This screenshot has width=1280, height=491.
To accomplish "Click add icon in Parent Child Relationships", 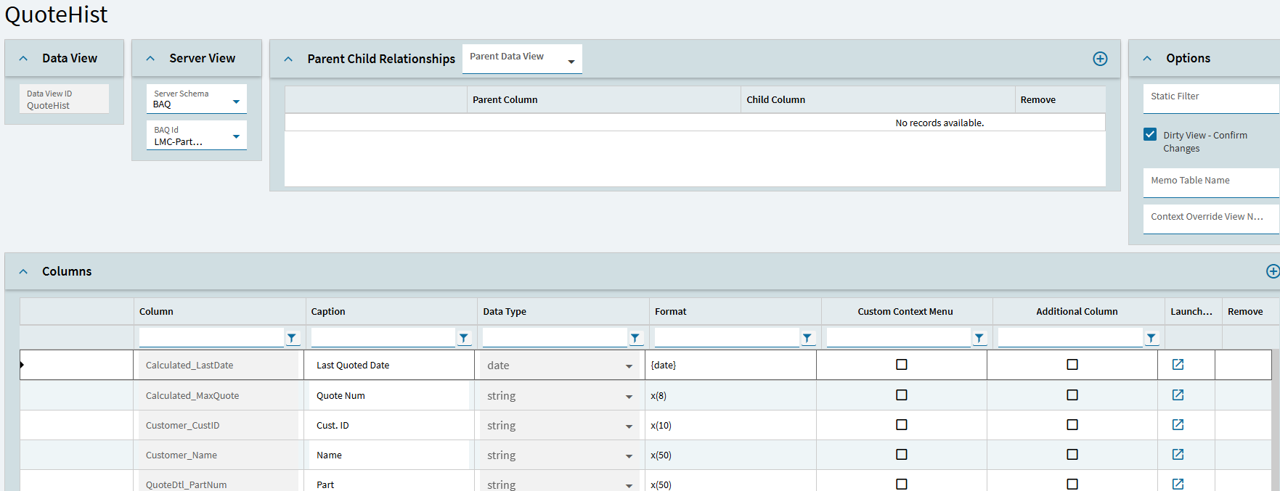I will click(x=1100, y=59).
